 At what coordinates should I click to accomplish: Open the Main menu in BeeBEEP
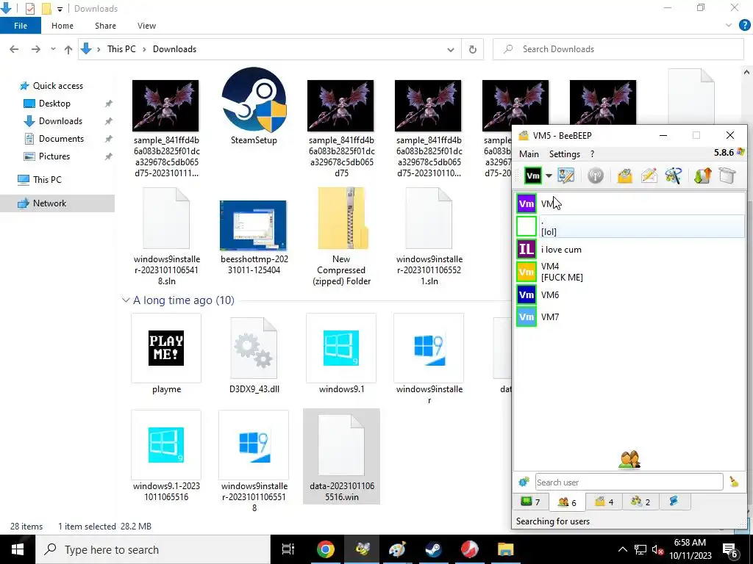(x=529, y=154)
